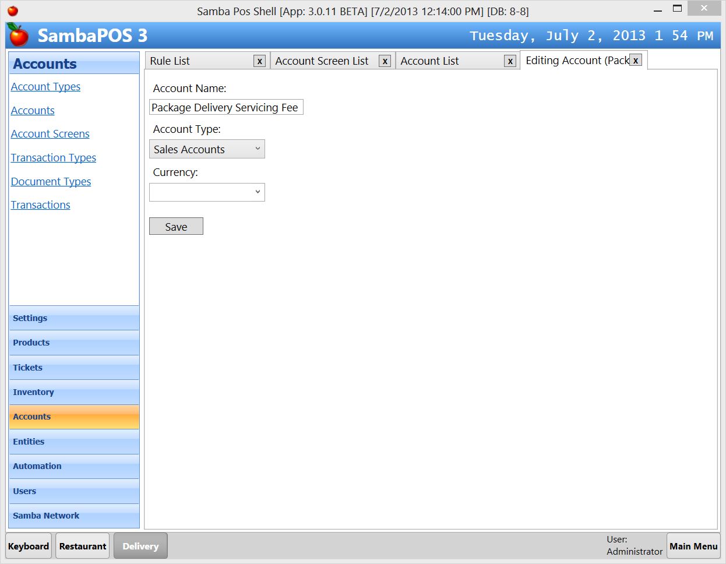Screen dimensions: 726x564
Task: Open the Document Types link
Action: pos(51,181)
